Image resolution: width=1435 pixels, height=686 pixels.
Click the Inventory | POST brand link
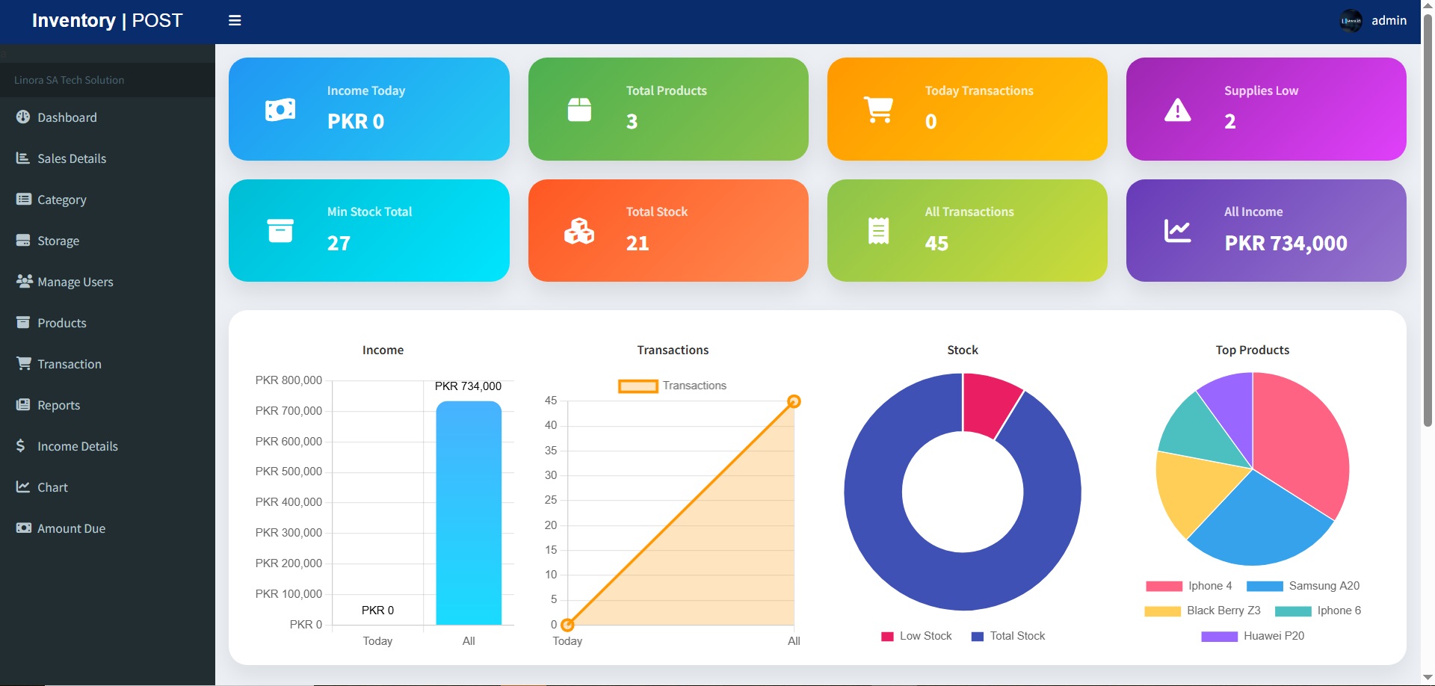107,21
